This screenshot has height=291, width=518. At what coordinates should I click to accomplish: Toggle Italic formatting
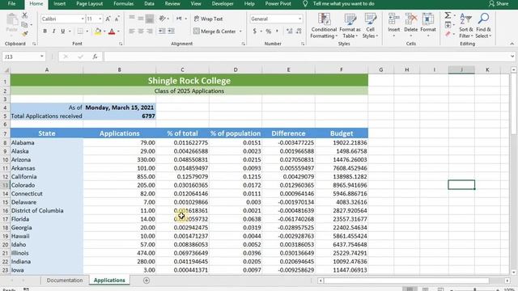(x=53, y=31)
